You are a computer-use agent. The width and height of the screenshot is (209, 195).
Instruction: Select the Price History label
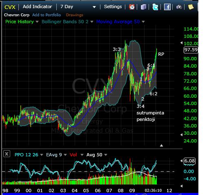coord(20,22)
